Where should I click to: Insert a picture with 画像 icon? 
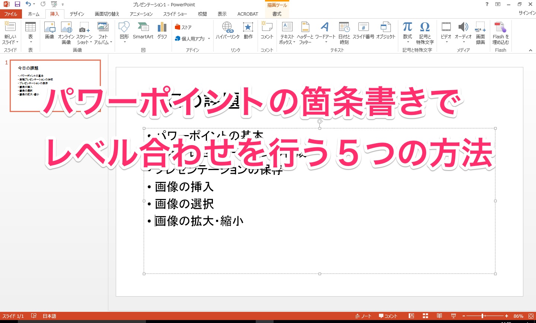[50, 31]
